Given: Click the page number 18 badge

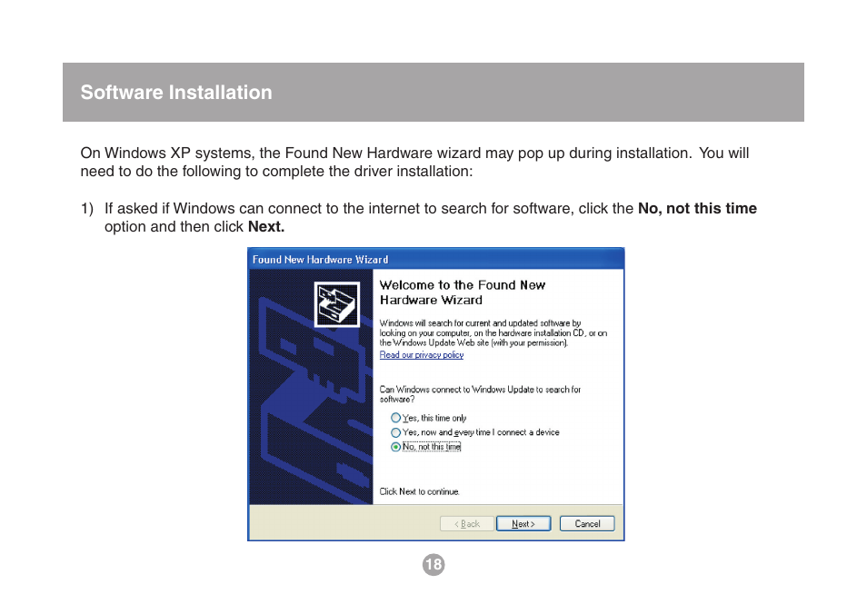Looking at the screenshot, I should click(x=433, y=564).
